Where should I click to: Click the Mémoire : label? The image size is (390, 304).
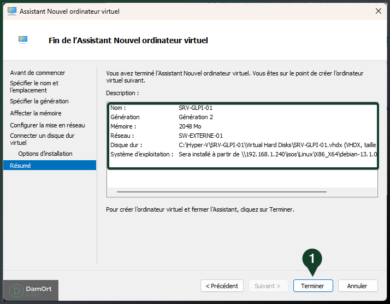tap(123, 126)
